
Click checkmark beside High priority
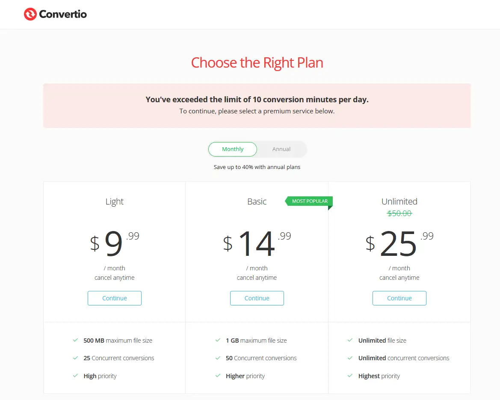(76, 376)
